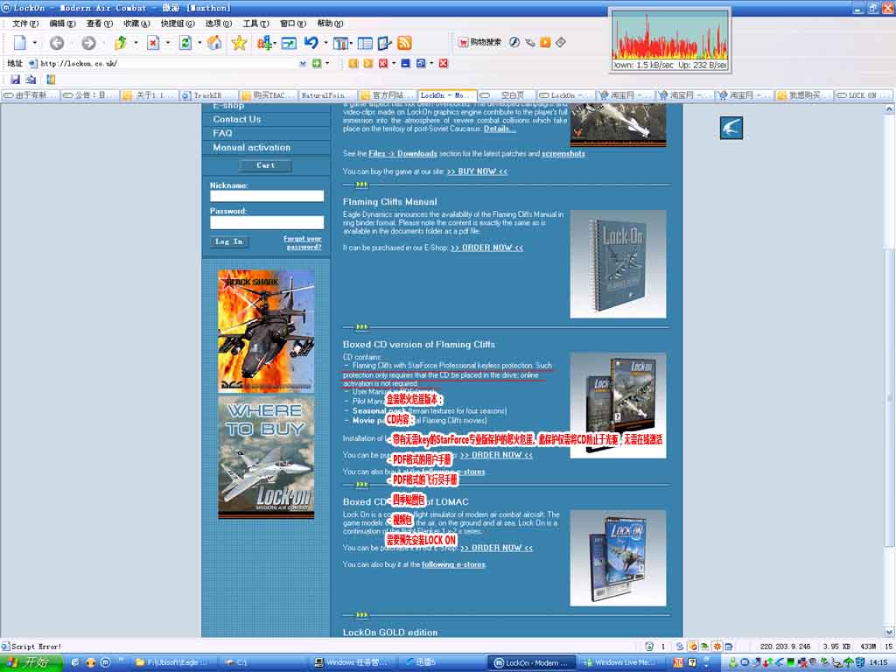Click the blue minimize-tab window icon
The height and width of the screenshot is (672, 896).
[405, 63]
